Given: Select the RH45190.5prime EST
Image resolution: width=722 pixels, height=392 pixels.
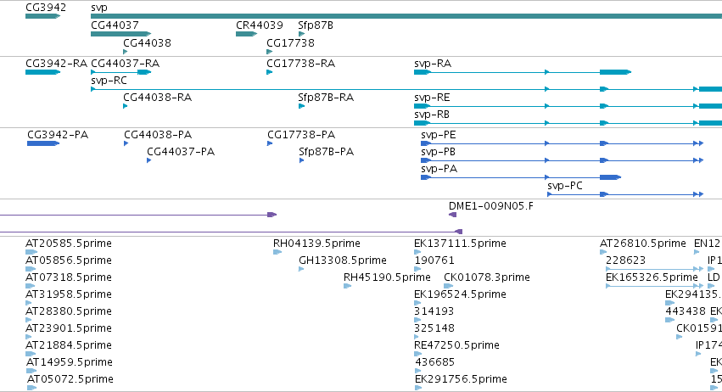Looking at the screenshot, I should (x=348, y=286).
